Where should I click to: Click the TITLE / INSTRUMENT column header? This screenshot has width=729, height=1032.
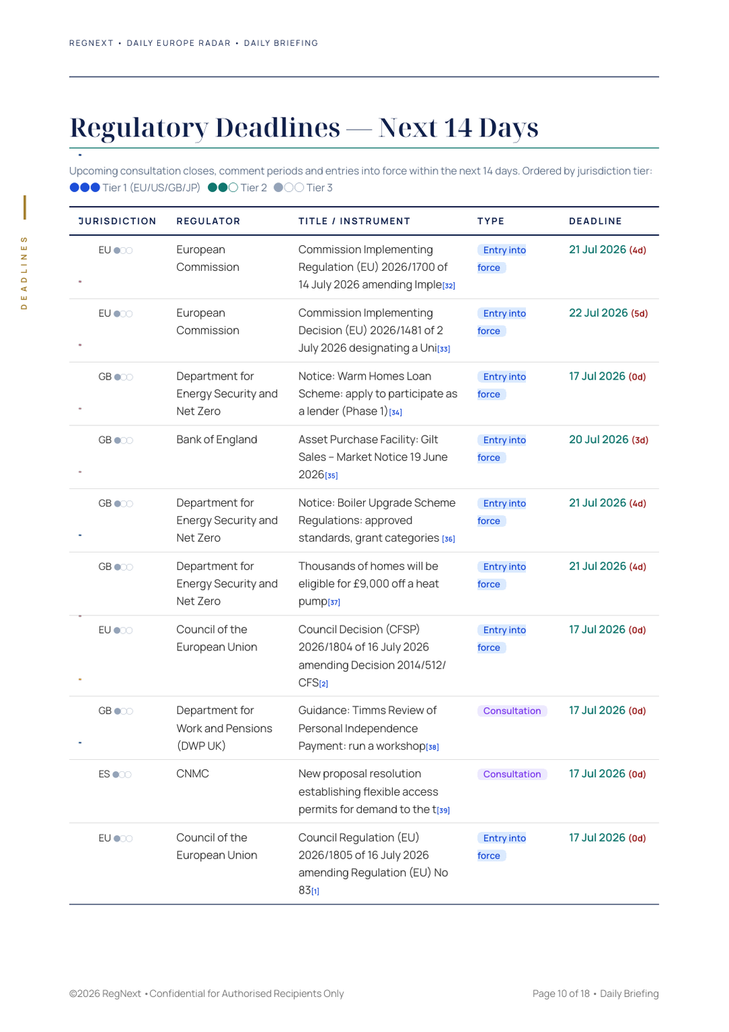[x=354, y=221]
